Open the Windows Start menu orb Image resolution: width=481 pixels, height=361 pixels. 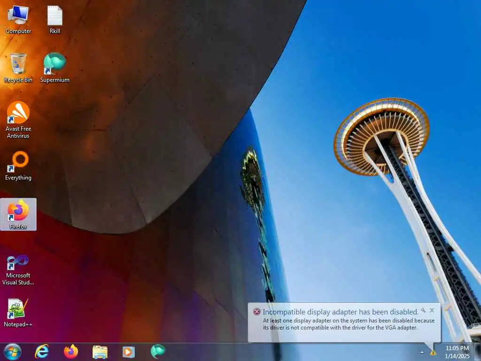click(12, 352)
